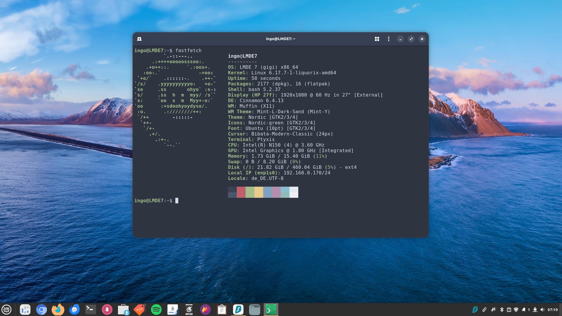Open the network connection applet
The image size is (562, 316).
(535, 310)
